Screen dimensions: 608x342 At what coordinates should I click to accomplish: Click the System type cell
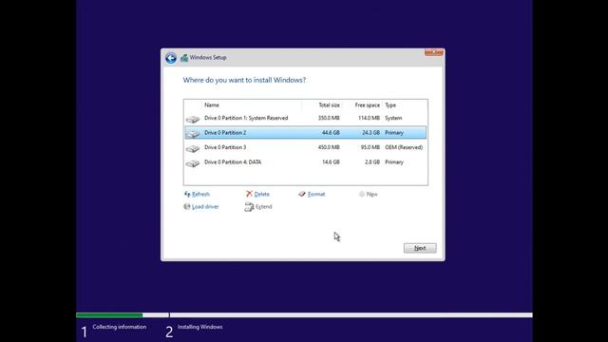pos(393,118)
